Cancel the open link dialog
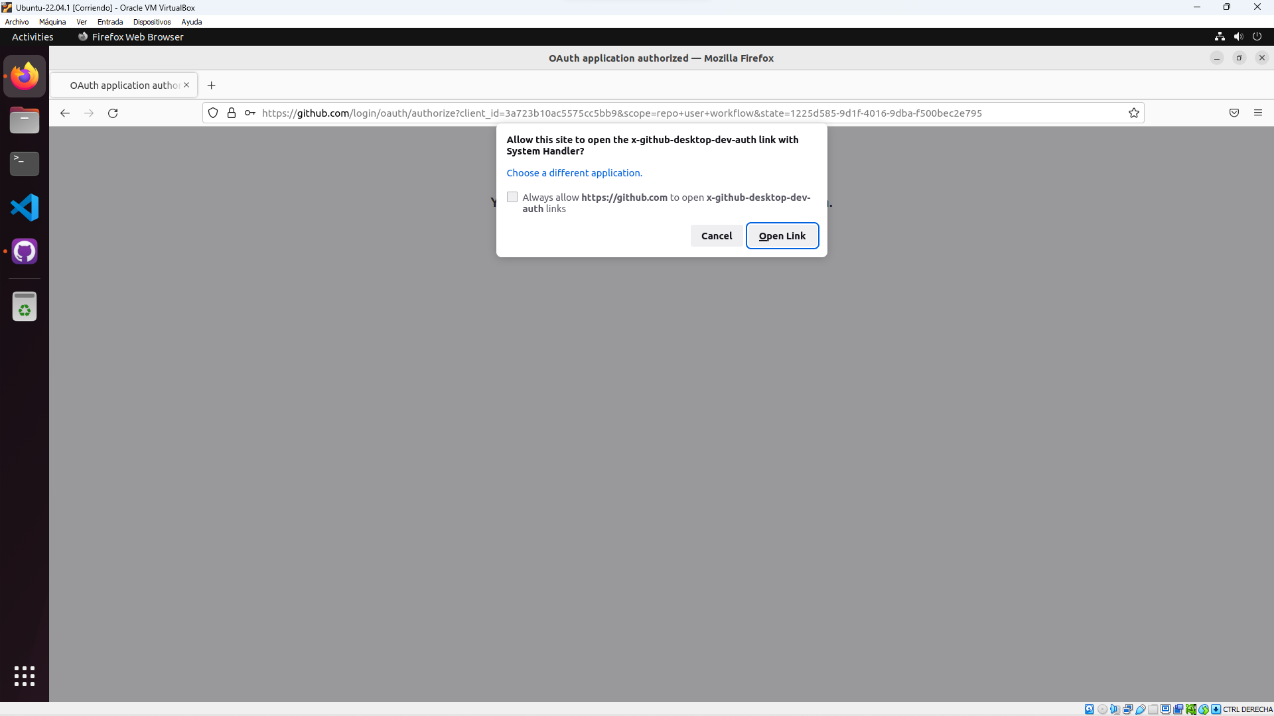 click(x=716, y=236)
